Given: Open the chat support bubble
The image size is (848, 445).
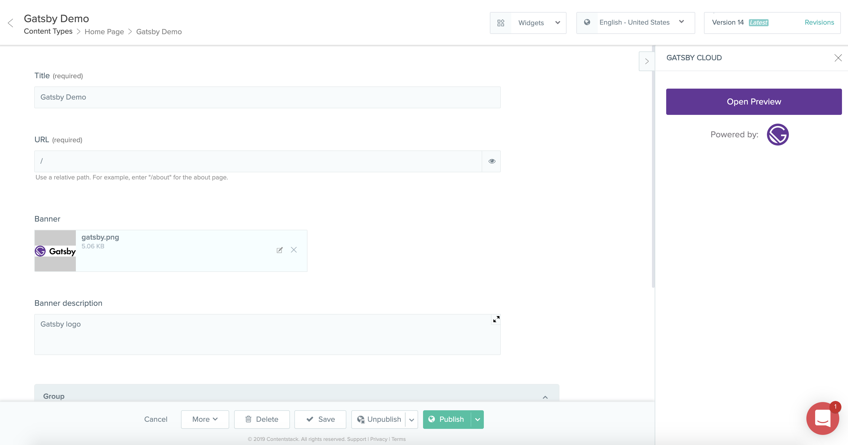Looking at the screenshot, I should (823, 418).
